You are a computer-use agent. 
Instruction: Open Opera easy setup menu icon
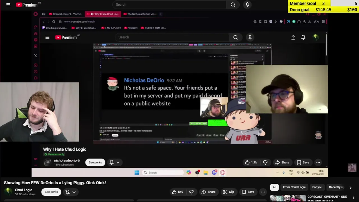coord(323,22)
